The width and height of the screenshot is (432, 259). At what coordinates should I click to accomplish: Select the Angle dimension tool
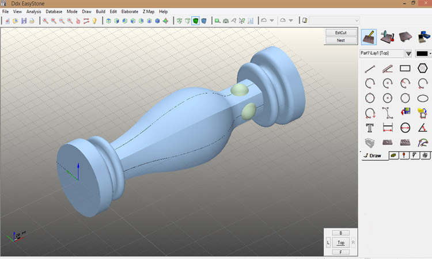[x=422, y=128]
